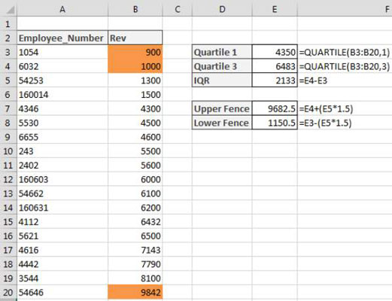392x301 pixels.
Task: Click the Upper Fence label cell
Action: (222, 109)
